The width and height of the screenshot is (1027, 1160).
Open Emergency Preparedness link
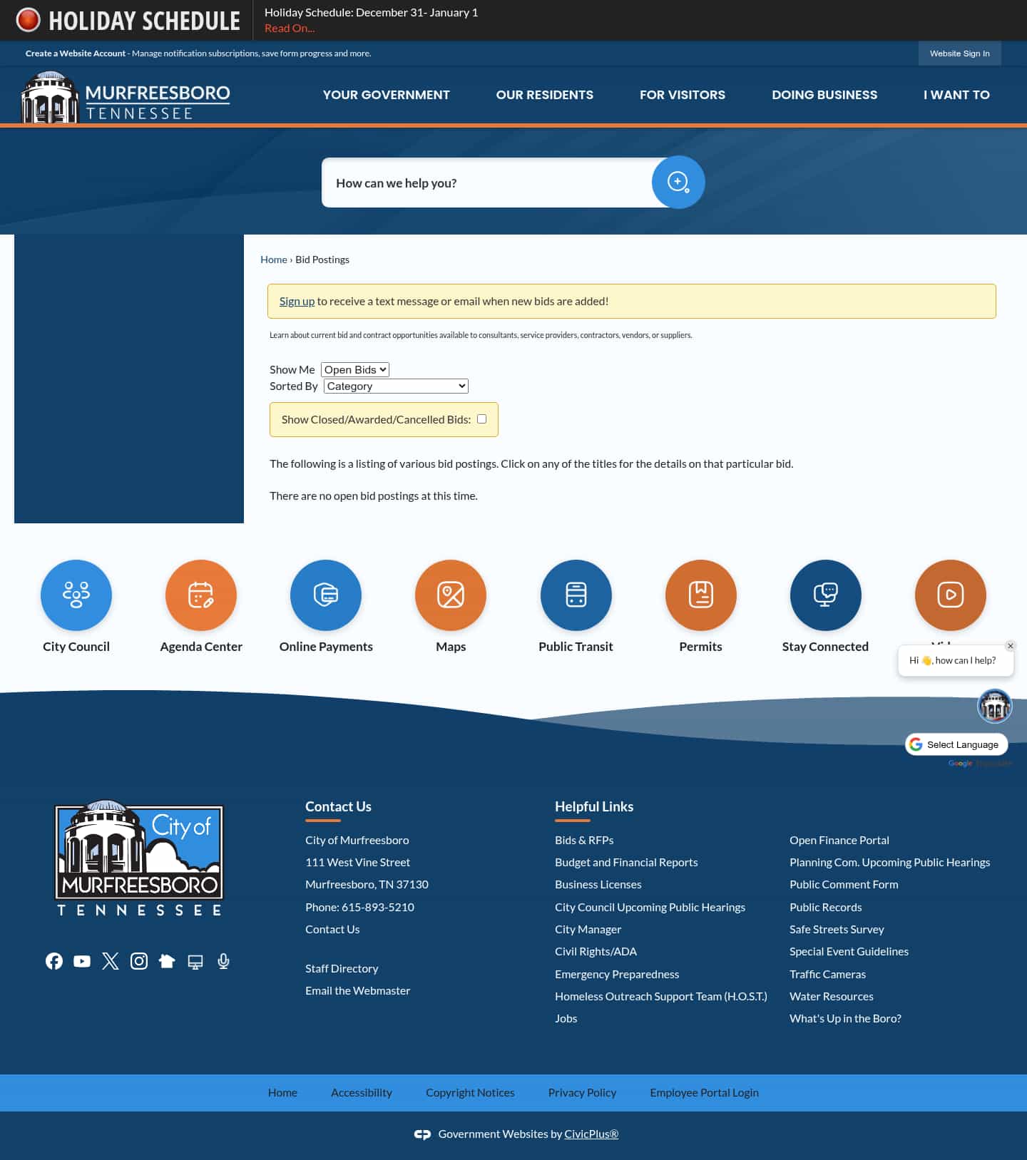[617, 974]
